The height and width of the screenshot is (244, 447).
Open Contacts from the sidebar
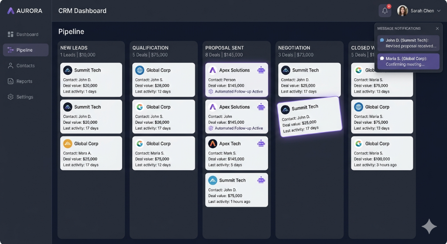point(26,66)
